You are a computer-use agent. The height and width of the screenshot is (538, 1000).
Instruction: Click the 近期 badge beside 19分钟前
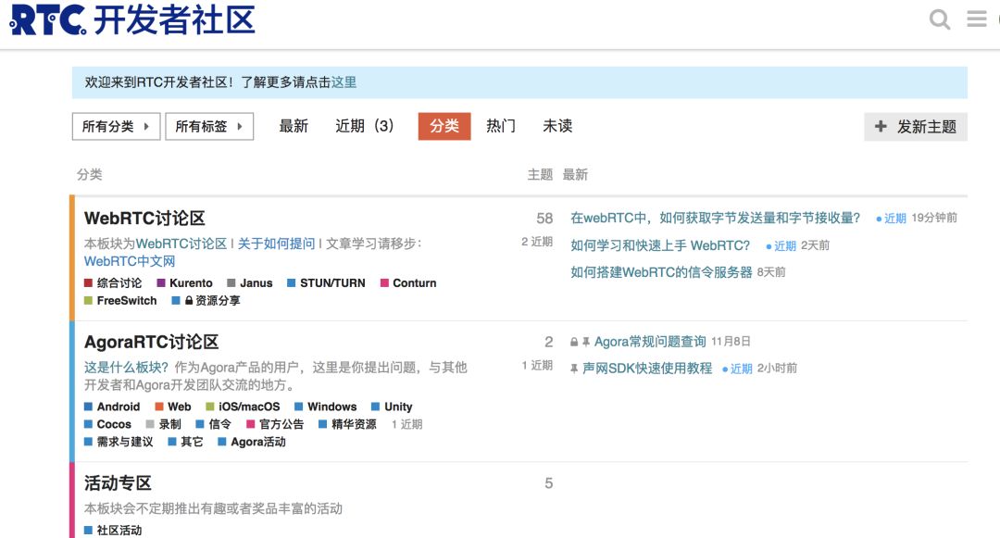[892, 219]
